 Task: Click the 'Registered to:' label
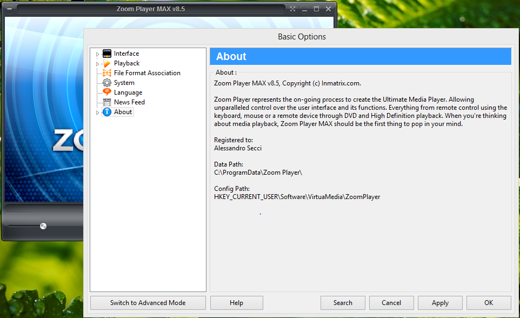point(234,140)
